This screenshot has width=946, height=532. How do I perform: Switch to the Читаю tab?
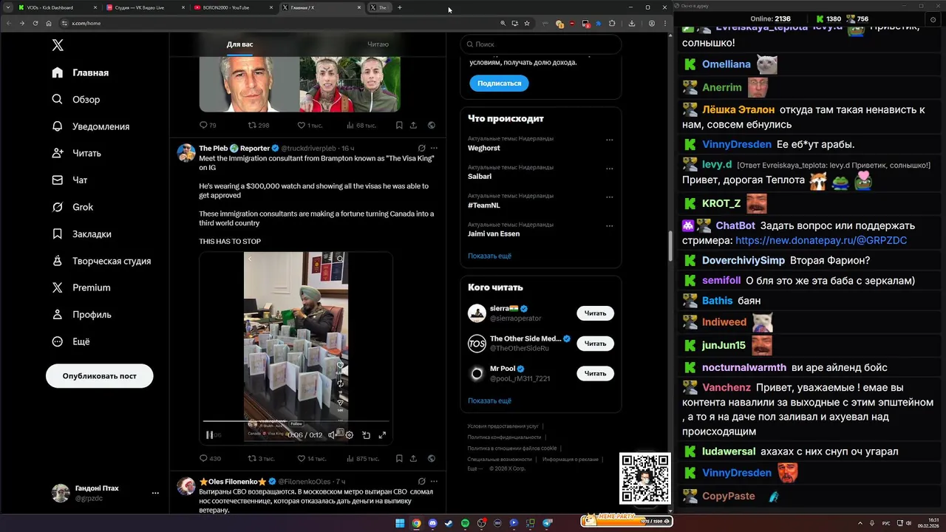point(378,44)
